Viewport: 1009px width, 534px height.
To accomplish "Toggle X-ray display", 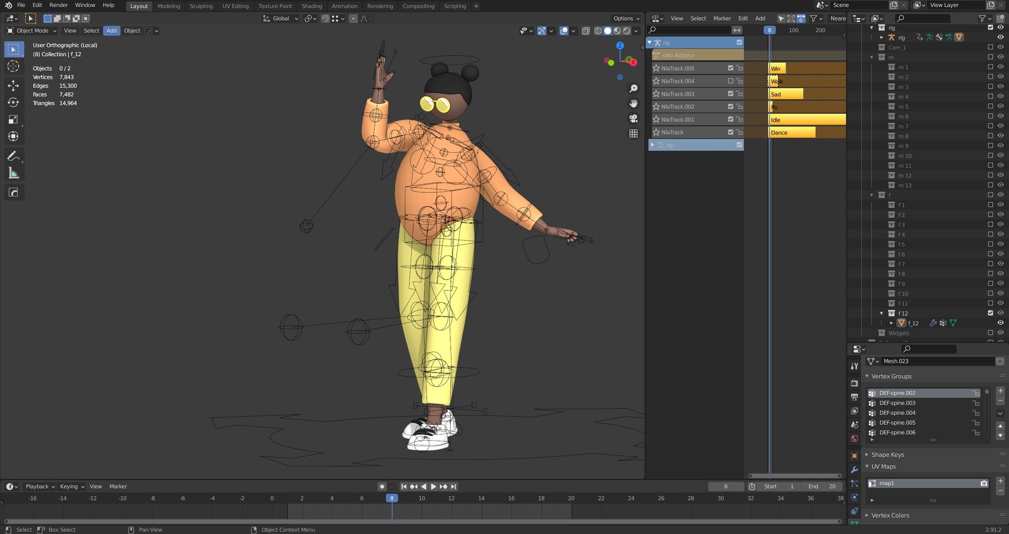I will tap(585, 31).
